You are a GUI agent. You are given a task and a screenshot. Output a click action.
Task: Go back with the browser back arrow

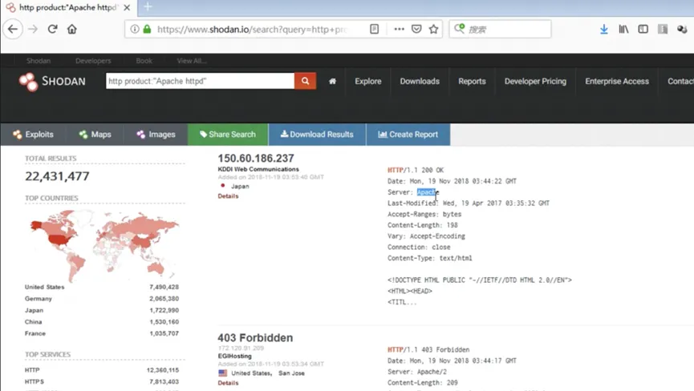point(13,29)
